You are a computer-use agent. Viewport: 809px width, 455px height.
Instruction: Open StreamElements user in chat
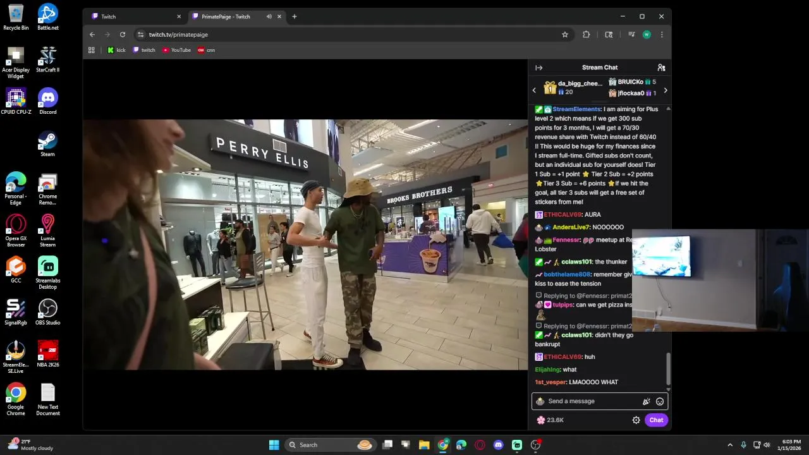coord(576,109)
